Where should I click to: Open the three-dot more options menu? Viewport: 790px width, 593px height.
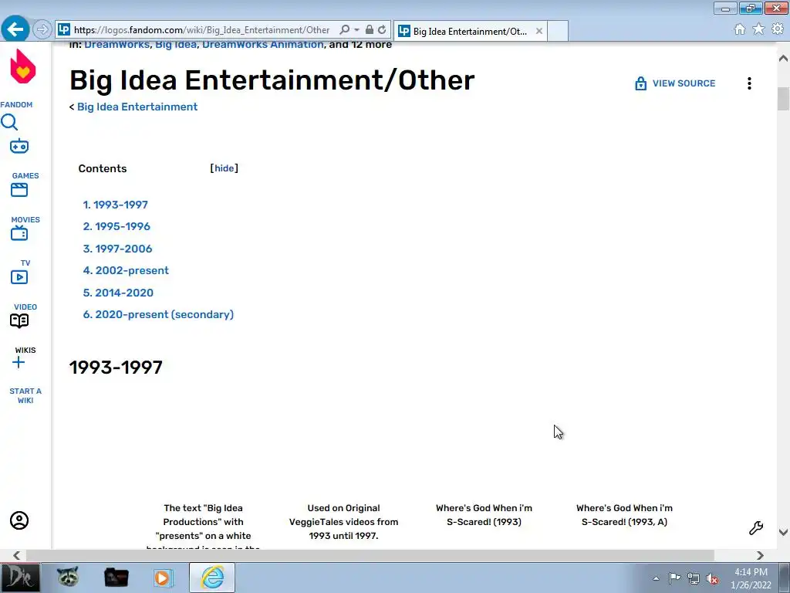(x=749, y=83)
